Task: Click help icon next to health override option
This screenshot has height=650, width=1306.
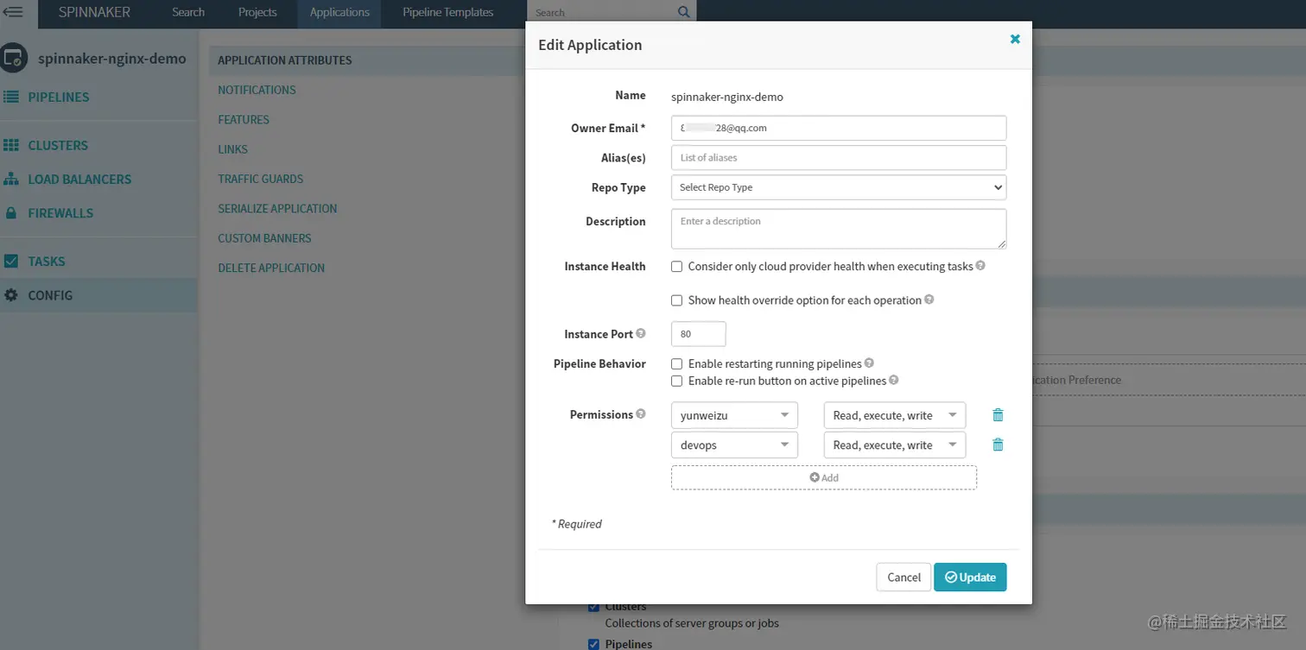Action: [929, 300]
